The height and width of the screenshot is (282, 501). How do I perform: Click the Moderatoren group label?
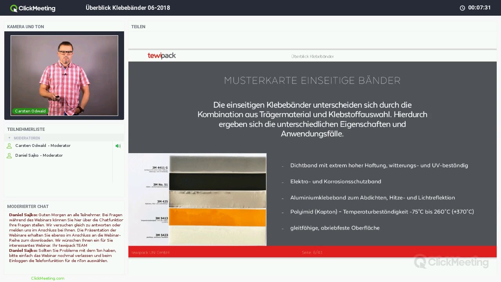pyautogui.click(x=27, y=138)
